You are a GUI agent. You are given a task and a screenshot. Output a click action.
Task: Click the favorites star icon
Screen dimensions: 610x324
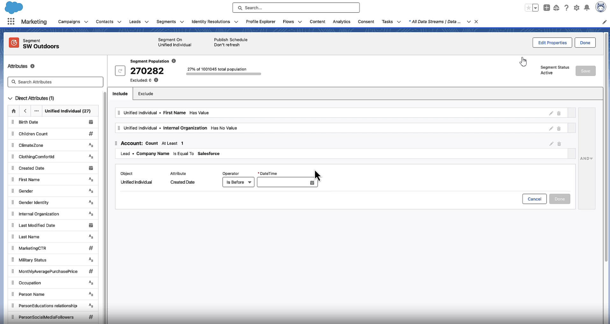[x=528, y=8]
